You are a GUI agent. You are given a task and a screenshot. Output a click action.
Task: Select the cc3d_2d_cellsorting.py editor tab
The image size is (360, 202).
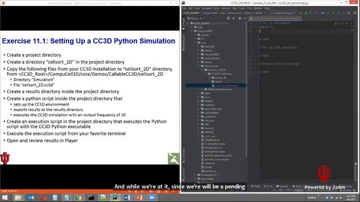[274, 19]
